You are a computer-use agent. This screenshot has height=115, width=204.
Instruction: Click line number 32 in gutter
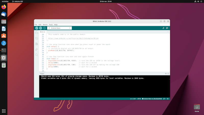tap(43, 59)
